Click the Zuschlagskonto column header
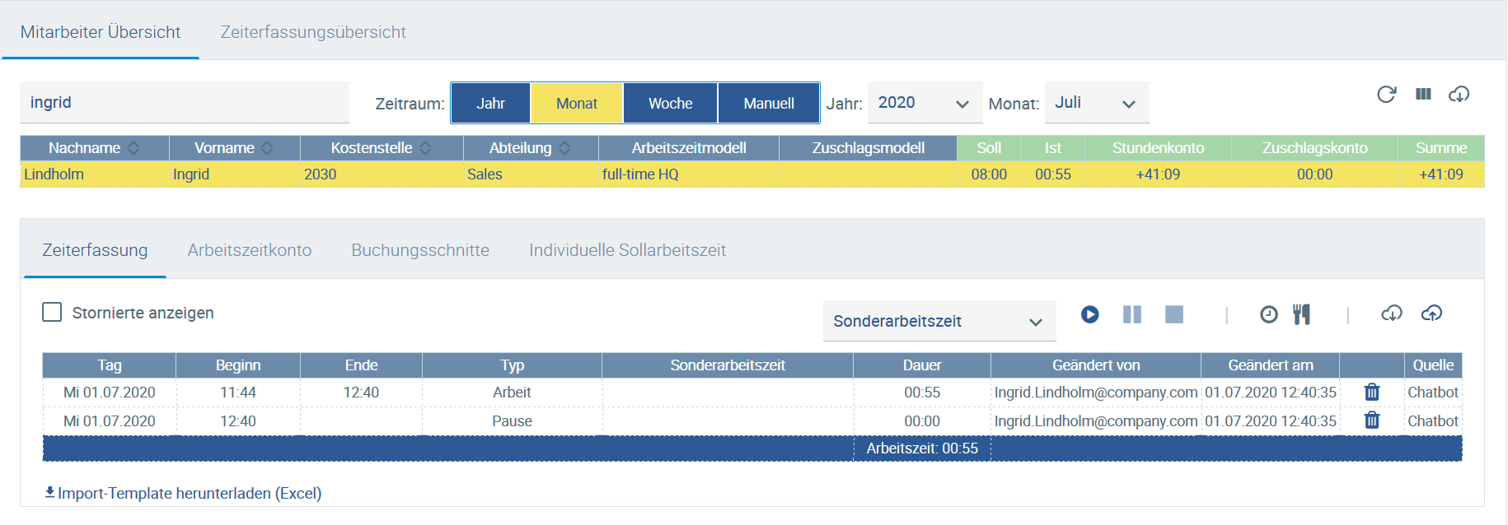This screenshot has width=1508, height=525. coord(1314,148)
